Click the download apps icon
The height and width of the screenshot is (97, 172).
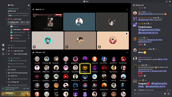tap(3, 54)
